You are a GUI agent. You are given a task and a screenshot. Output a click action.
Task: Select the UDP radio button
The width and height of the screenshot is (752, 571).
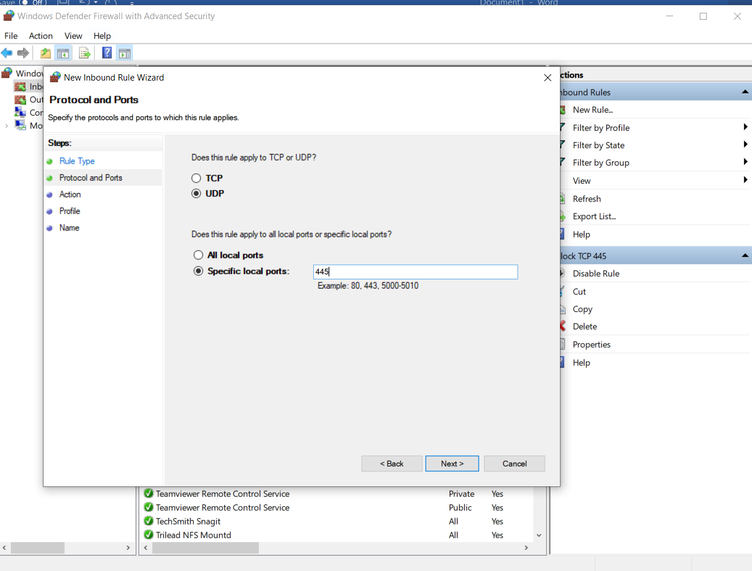click(196, 194)
